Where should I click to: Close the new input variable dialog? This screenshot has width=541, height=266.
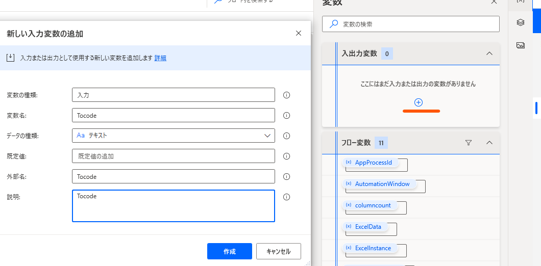[299, 34]
